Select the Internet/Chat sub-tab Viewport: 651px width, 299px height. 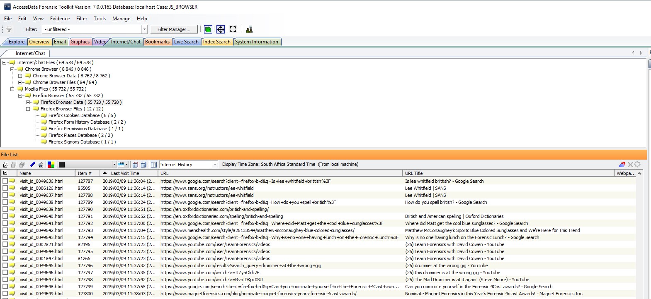click(30, 53)
